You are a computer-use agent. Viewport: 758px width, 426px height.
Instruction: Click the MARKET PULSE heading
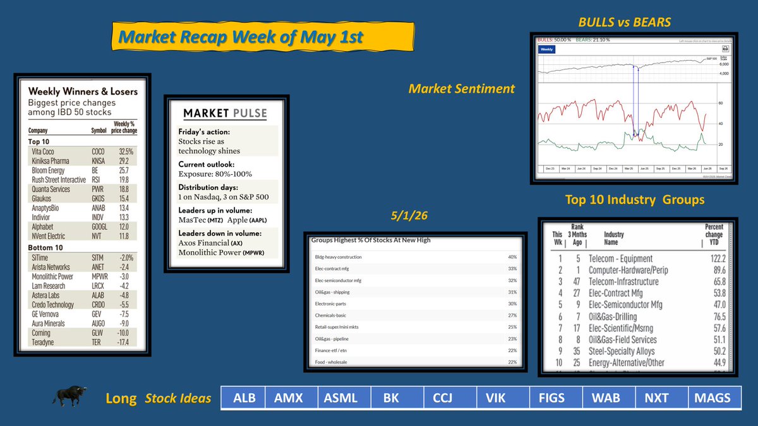pyautogui.click(x=225, y=113)
